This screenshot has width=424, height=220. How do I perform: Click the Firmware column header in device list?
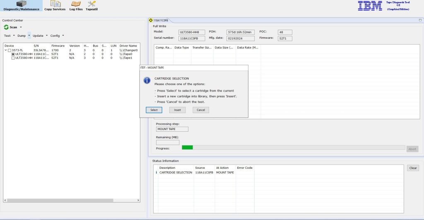[59, 46]
